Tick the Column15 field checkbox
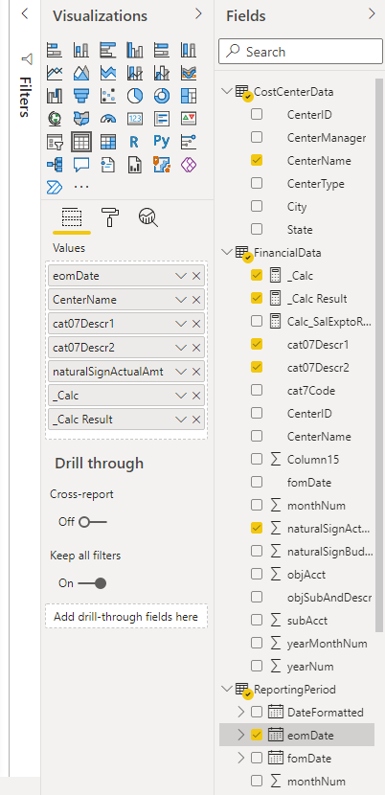 click(x=257, y=459)
